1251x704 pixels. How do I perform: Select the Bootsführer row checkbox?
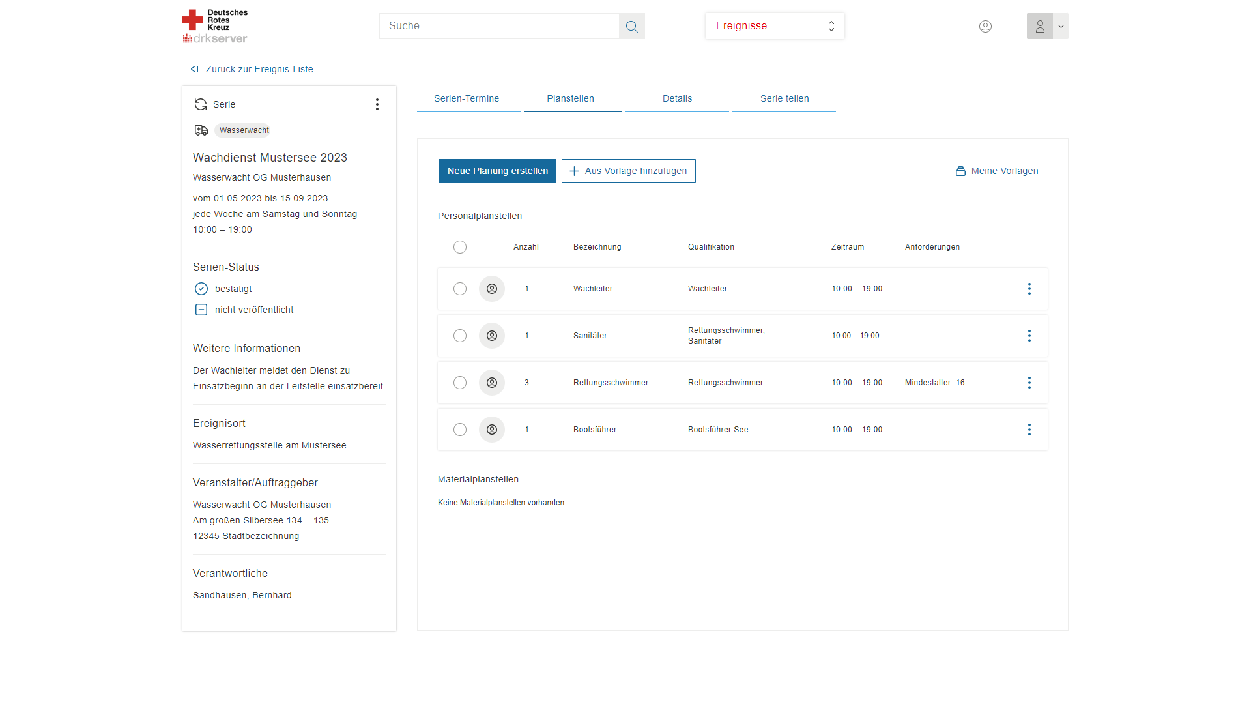(x=460, y=430)
